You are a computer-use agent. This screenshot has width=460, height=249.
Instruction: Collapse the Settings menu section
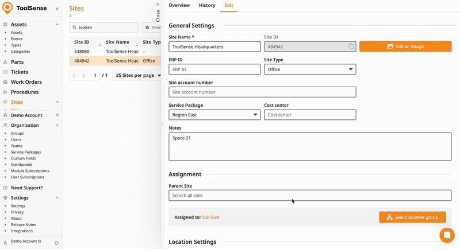(57, 198)
